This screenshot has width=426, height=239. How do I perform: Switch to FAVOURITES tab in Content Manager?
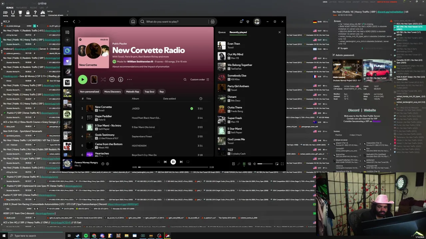coord(22,8)
